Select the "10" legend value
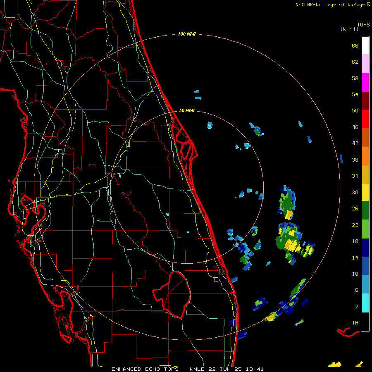Viewport: 372px width, 372px height. click(355, 274)
